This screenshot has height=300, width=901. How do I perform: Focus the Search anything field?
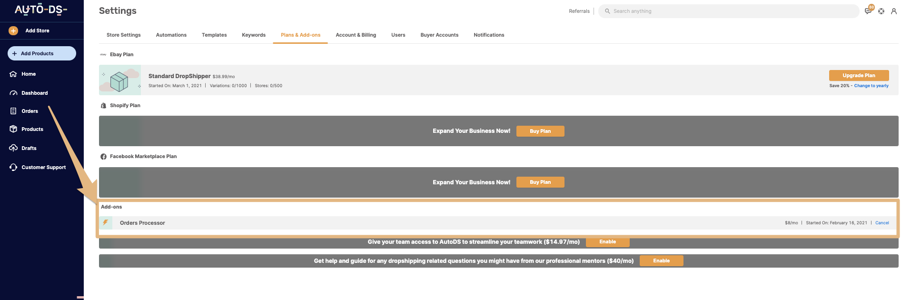point(729,11)
